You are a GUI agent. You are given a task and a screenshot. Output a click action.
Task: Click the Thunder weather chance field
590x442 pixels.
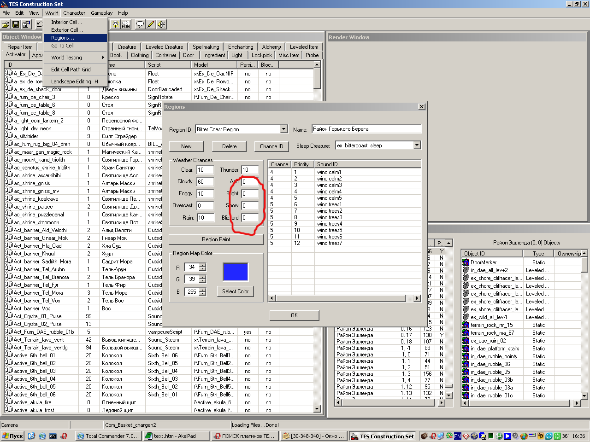[250, 170]
